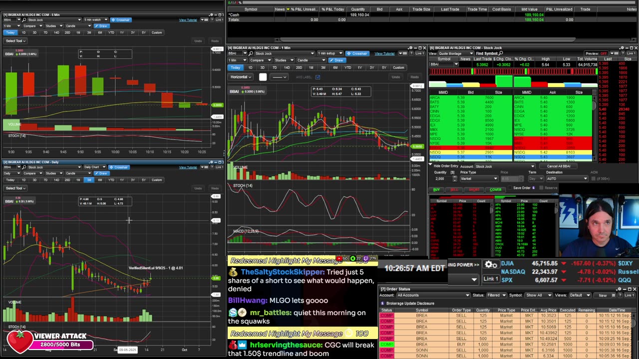Click the BUY order button
Viewport: 639px width, 359px height.
click(x=436, y=189)
